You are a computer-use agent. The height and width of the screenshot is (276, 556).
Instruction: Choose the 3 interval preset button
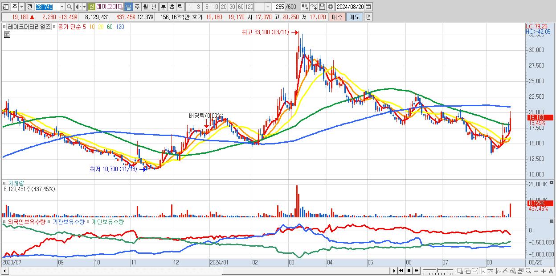click(x=198, y=7)
